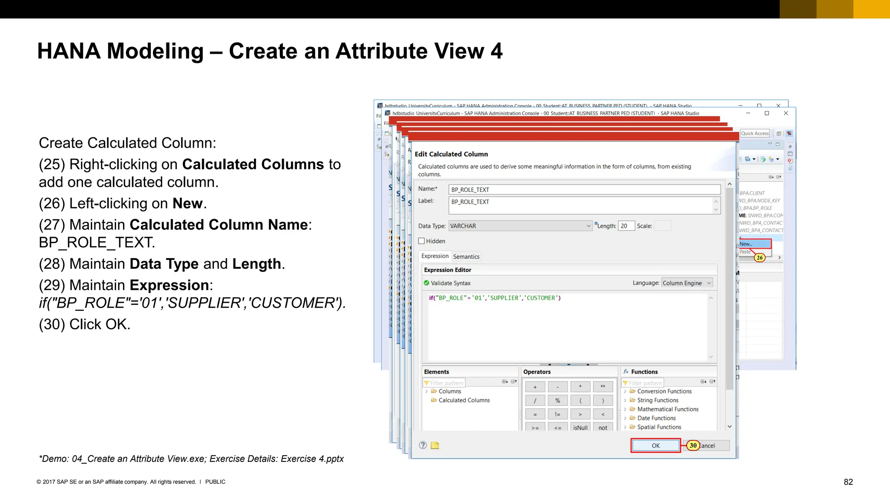Click Open Perspective icon beside Quick Access
This screenshot has height=500, width=890.
click(x=779, y=133)
